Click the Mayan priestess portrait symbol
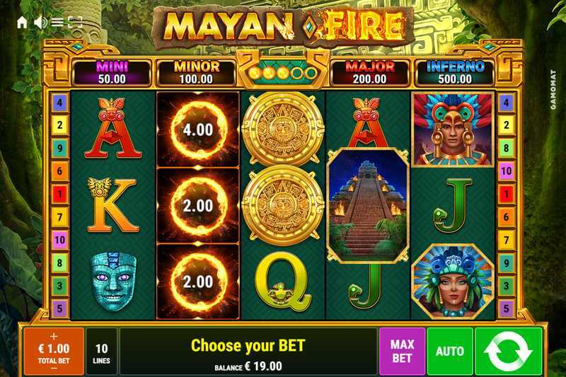The image size is (566, 377). pos(453,282)
